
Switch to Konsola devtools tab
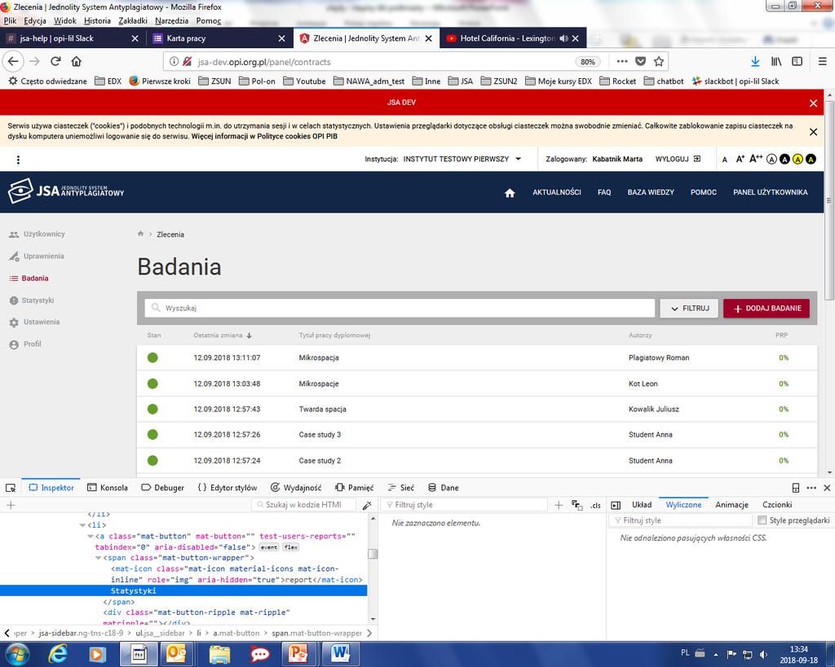[x=108, y=488]
